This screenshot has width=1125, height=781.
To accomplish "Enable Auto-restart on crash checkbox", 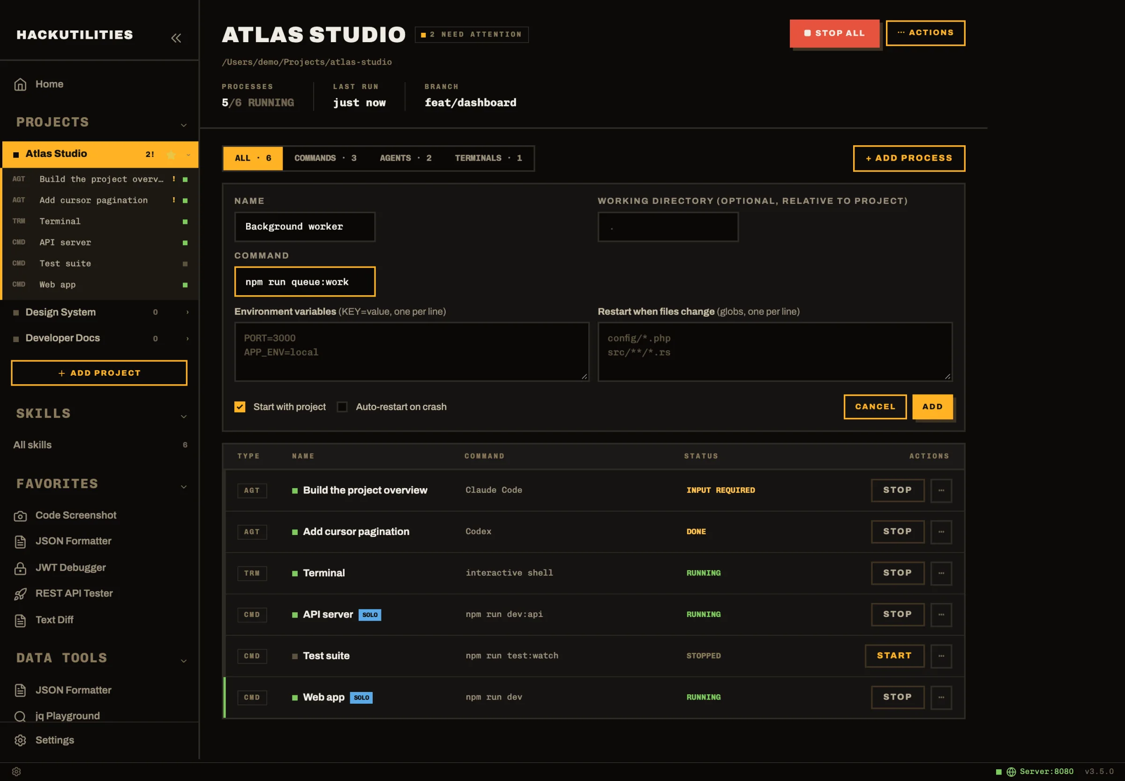I will 342,407.
